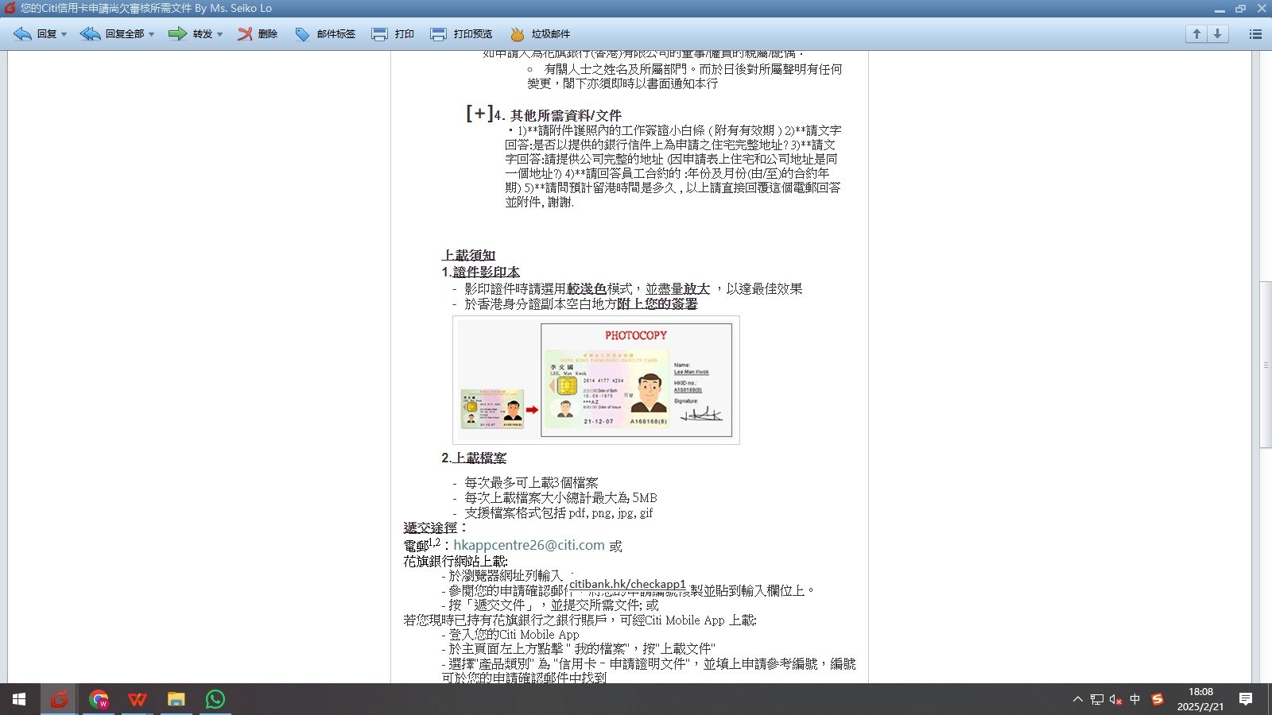1272x715 pixels.
Task: Click the 上載須知 heading text
Action: tap(468, 255)
